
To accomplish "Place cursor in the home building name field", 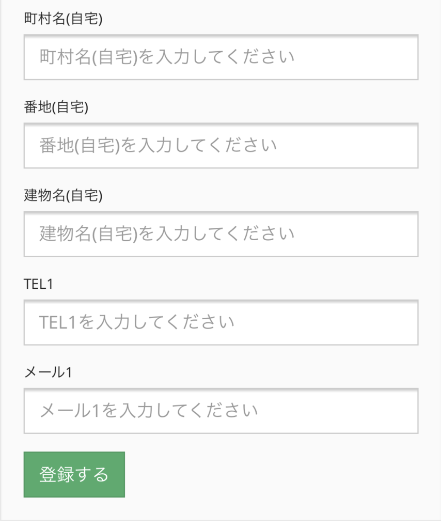I will pos(221,234).
